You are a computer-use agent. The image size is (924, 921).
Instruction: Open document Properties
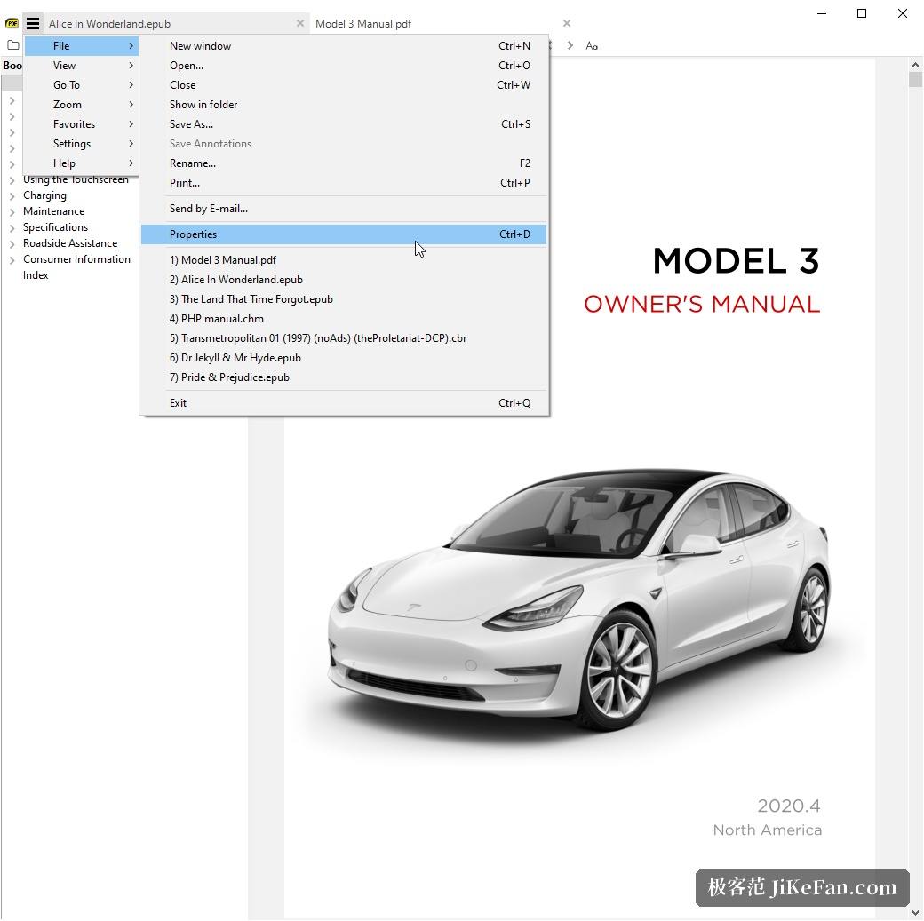point(344,234)
